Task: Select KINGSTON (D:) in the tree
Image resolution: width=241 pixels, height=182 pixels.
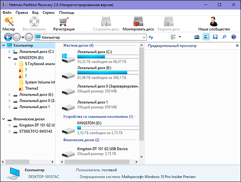Action: coord(31,58)
